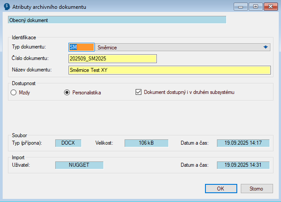
Task: Click the DOCX file type field
Action: click(x=68, y=143)
